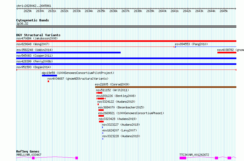Open nsv3323227 (Audano2019) label
The height and width of the screenshot is (161, 244).
coord(121,125)
